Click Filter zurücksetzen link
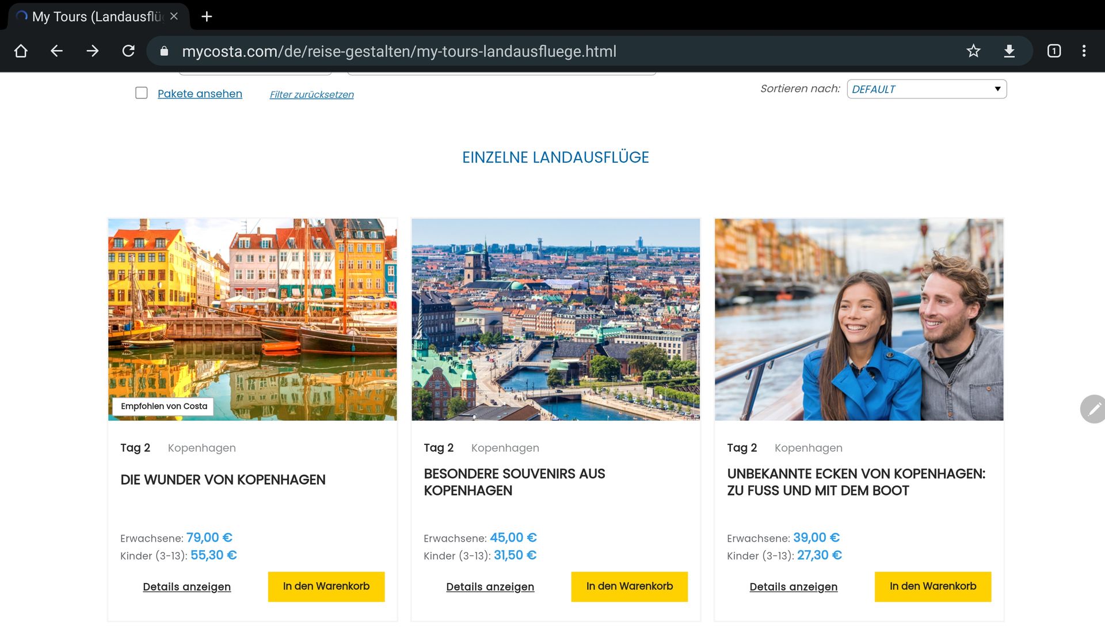Screen dimensions: 1105x636 tap(311, 94)
